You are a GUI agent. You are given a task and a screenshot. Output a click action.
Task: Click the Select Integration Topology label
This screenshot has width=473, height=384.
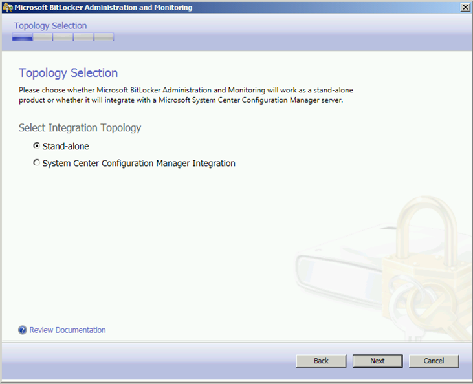pyautogui.click(x=80, y=128)
